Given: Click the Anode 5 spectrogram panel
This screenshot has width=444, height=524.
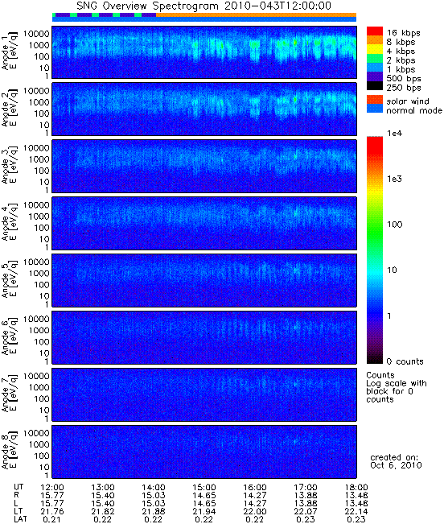Looking at the screenshot, I should (204, 280).
